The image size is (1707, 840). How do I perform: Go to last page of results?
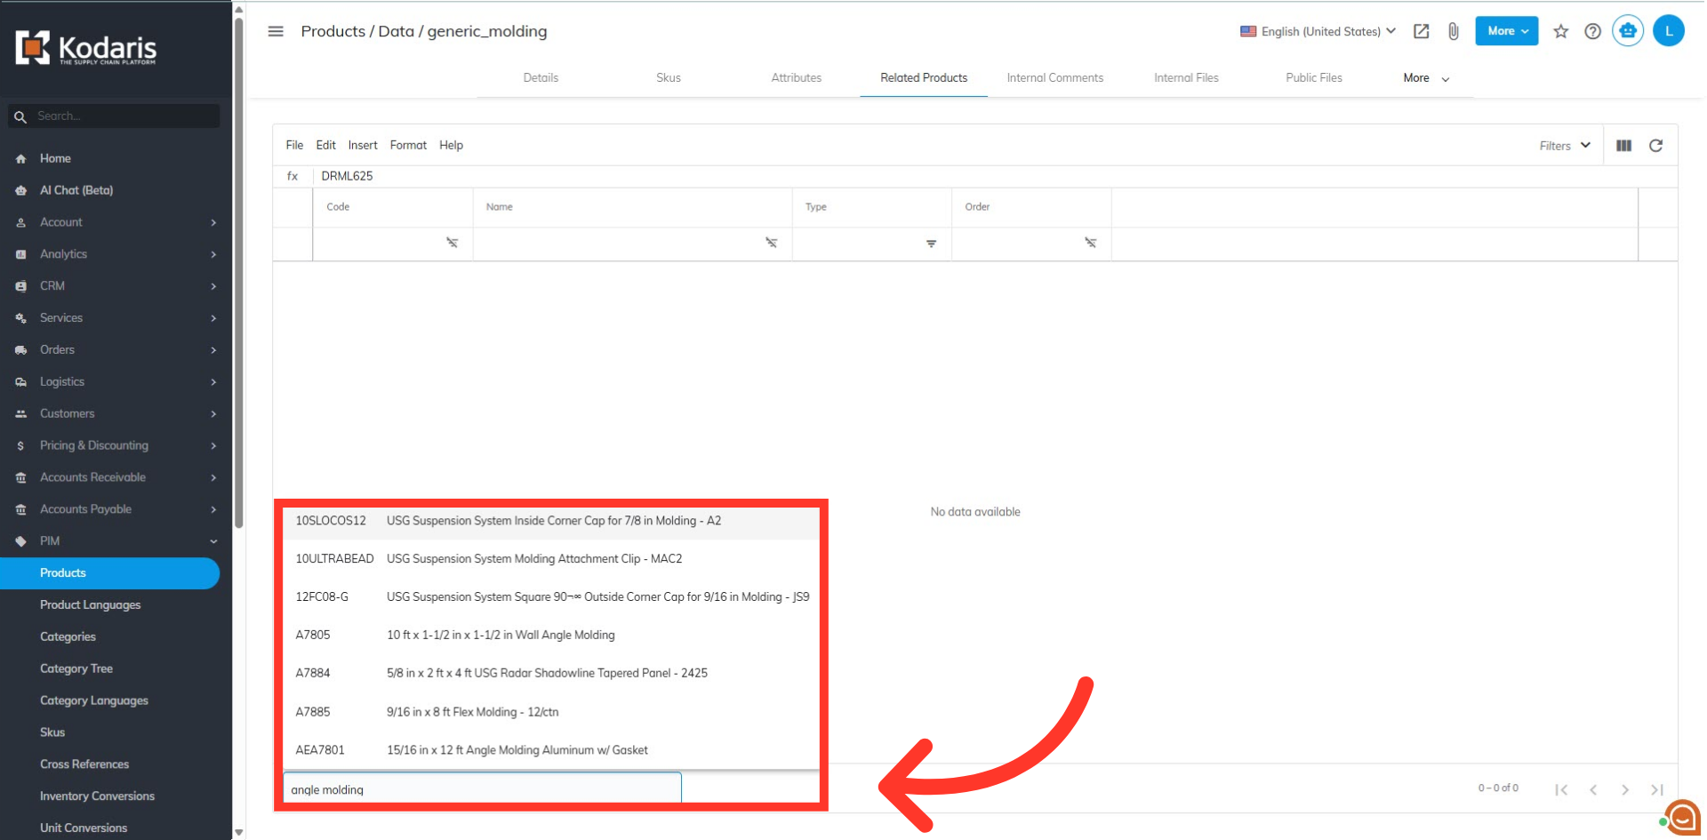[1657, 789]
